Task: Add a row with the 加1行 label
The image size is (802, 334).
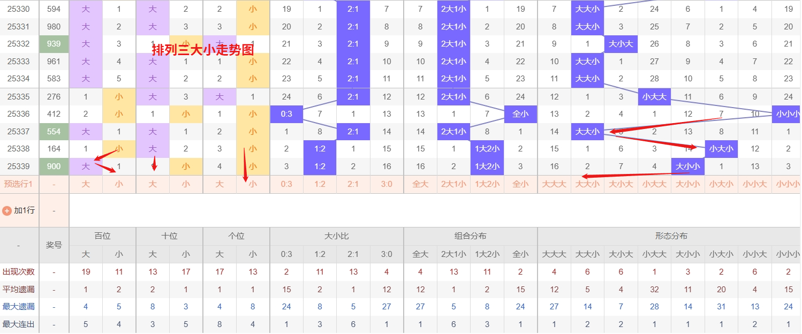Action: click(25, 210)
